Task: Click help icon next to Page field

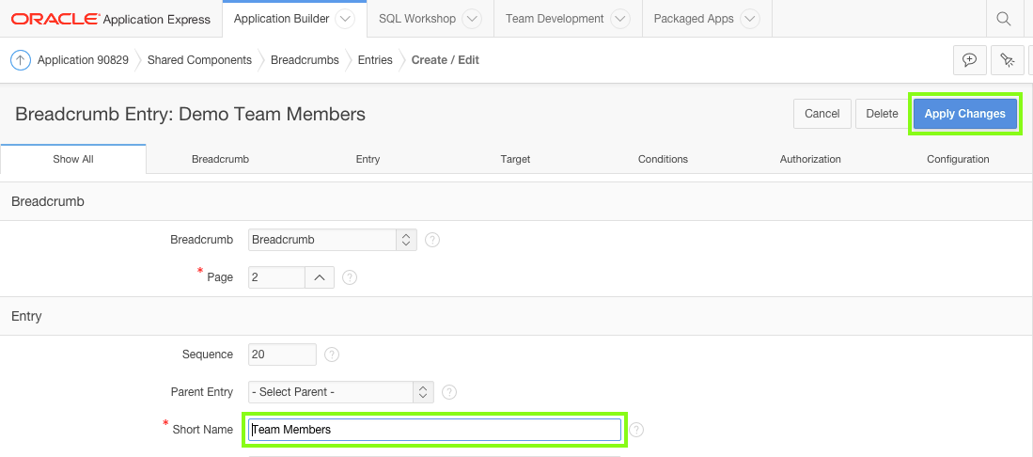Action: pos(350,277)
